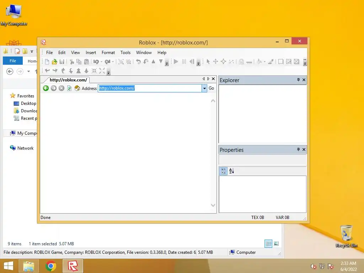Open the Format menu
Image resolution: width=364 pixels, height=273 pixels.
(x=108, y=53)
